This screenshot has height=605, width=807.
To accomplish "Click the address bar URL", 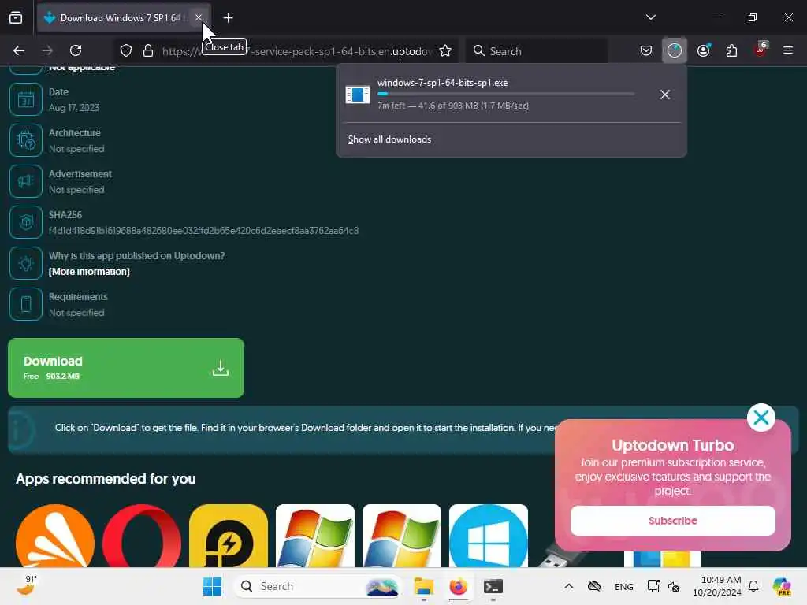I will [297, 51].
